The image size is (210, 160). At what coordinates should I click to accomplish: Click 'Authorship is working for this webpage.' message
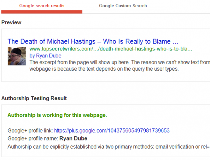pos(57,115)
